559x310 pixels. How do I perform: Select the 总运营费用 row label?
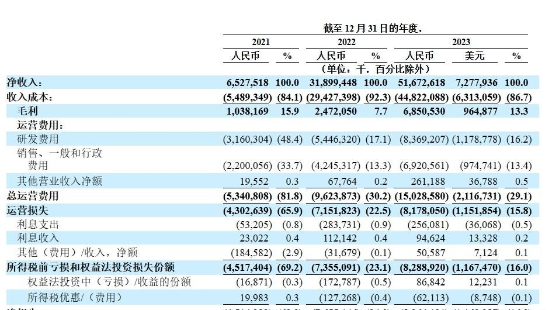33,196
